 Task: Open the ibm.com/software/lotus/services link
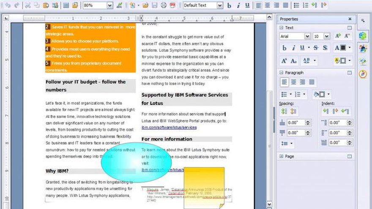tap(169, 127)
